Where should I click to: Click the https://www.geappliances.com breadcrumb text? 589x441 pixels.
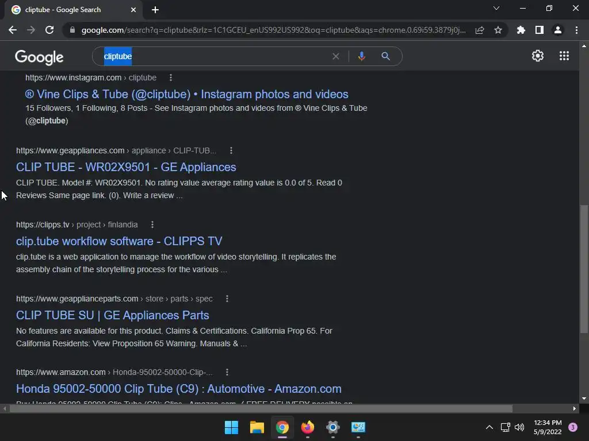(70, 150)
